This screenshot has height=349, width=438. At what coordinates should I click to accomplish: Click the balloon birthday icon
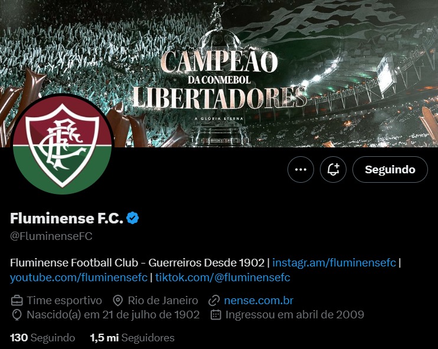pyautogui.click(x=17, y=315)
